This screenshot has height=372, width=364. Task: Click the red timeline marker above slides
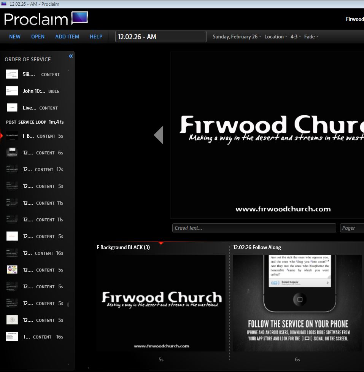pos(161,243)
